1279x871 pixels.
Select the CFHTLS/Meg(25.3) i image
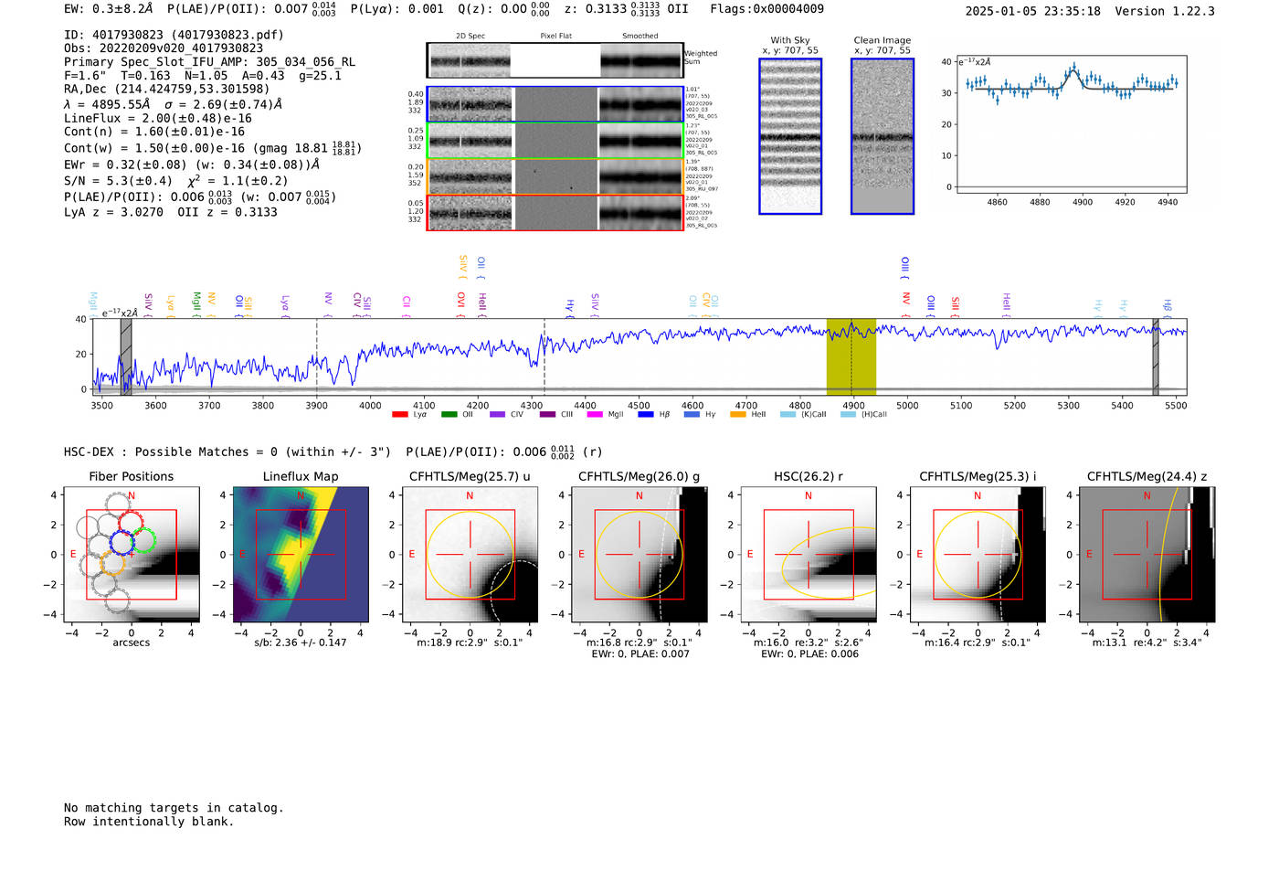coord(978,555)
